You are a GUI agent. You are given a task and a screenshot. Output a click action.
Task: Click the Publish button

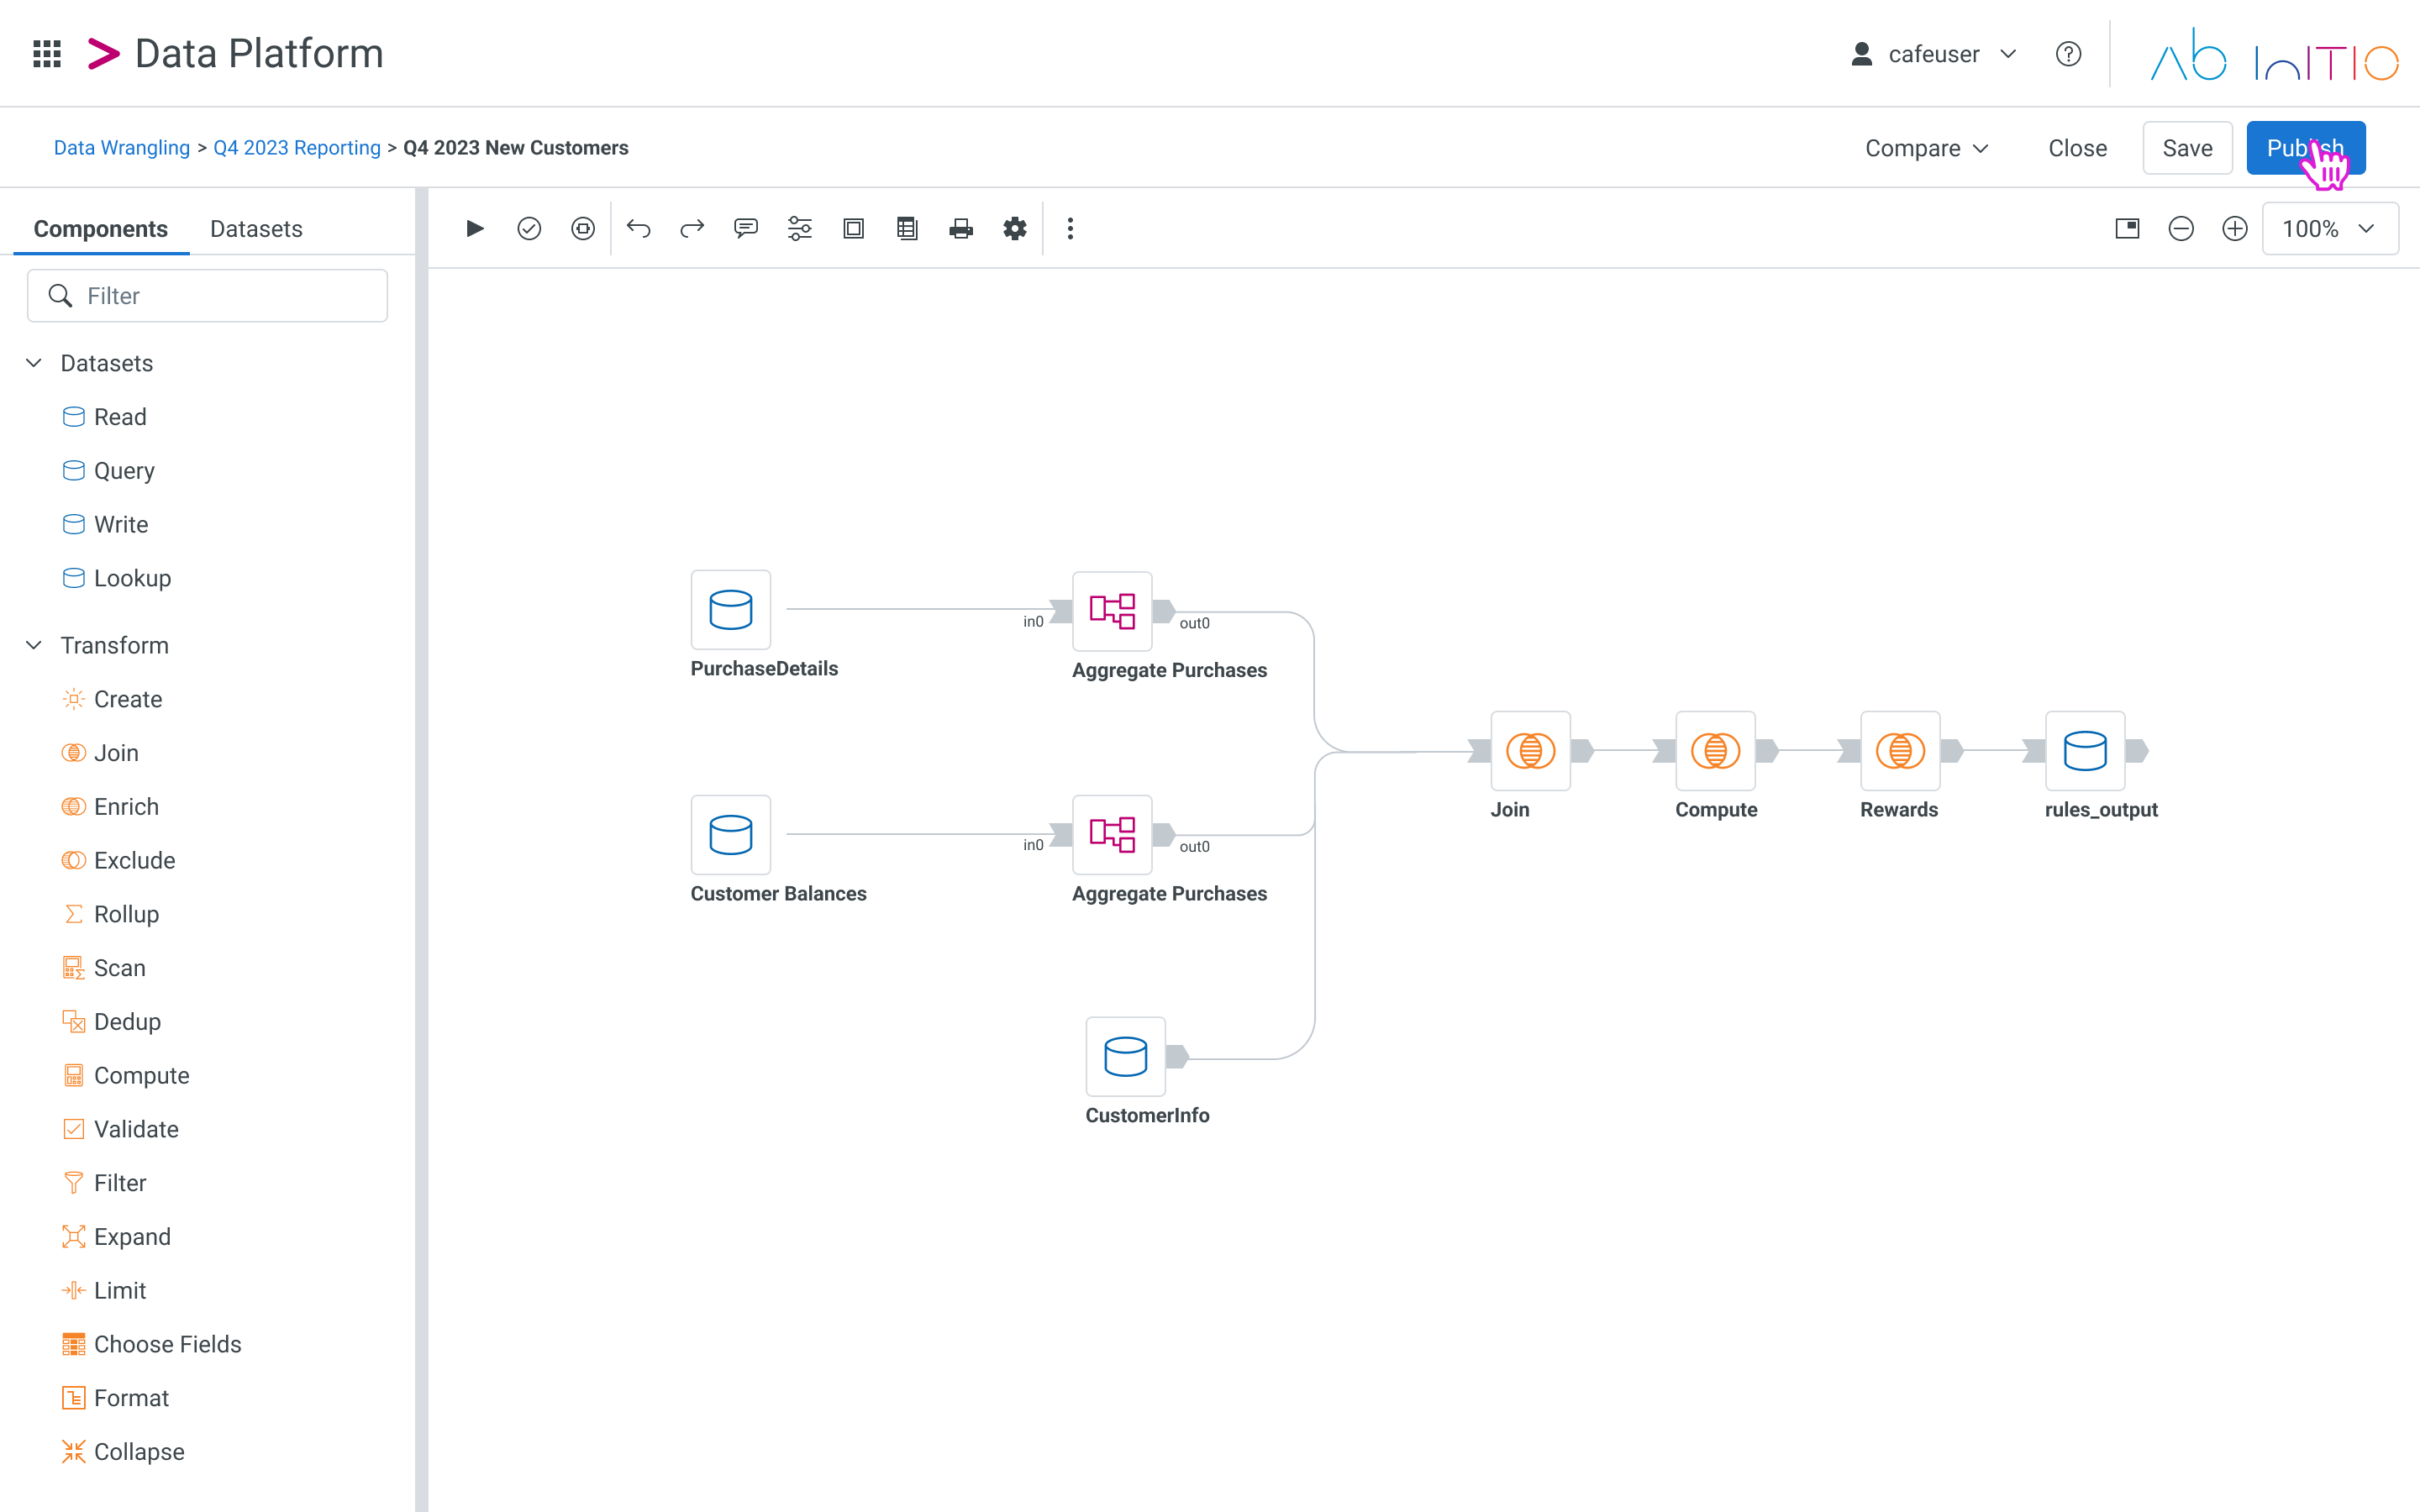(2305, 148)
